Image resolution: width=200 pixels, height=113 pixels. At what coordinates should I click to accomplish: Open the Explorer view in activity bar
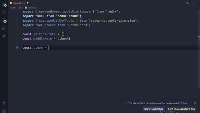[x=4, y=4]
